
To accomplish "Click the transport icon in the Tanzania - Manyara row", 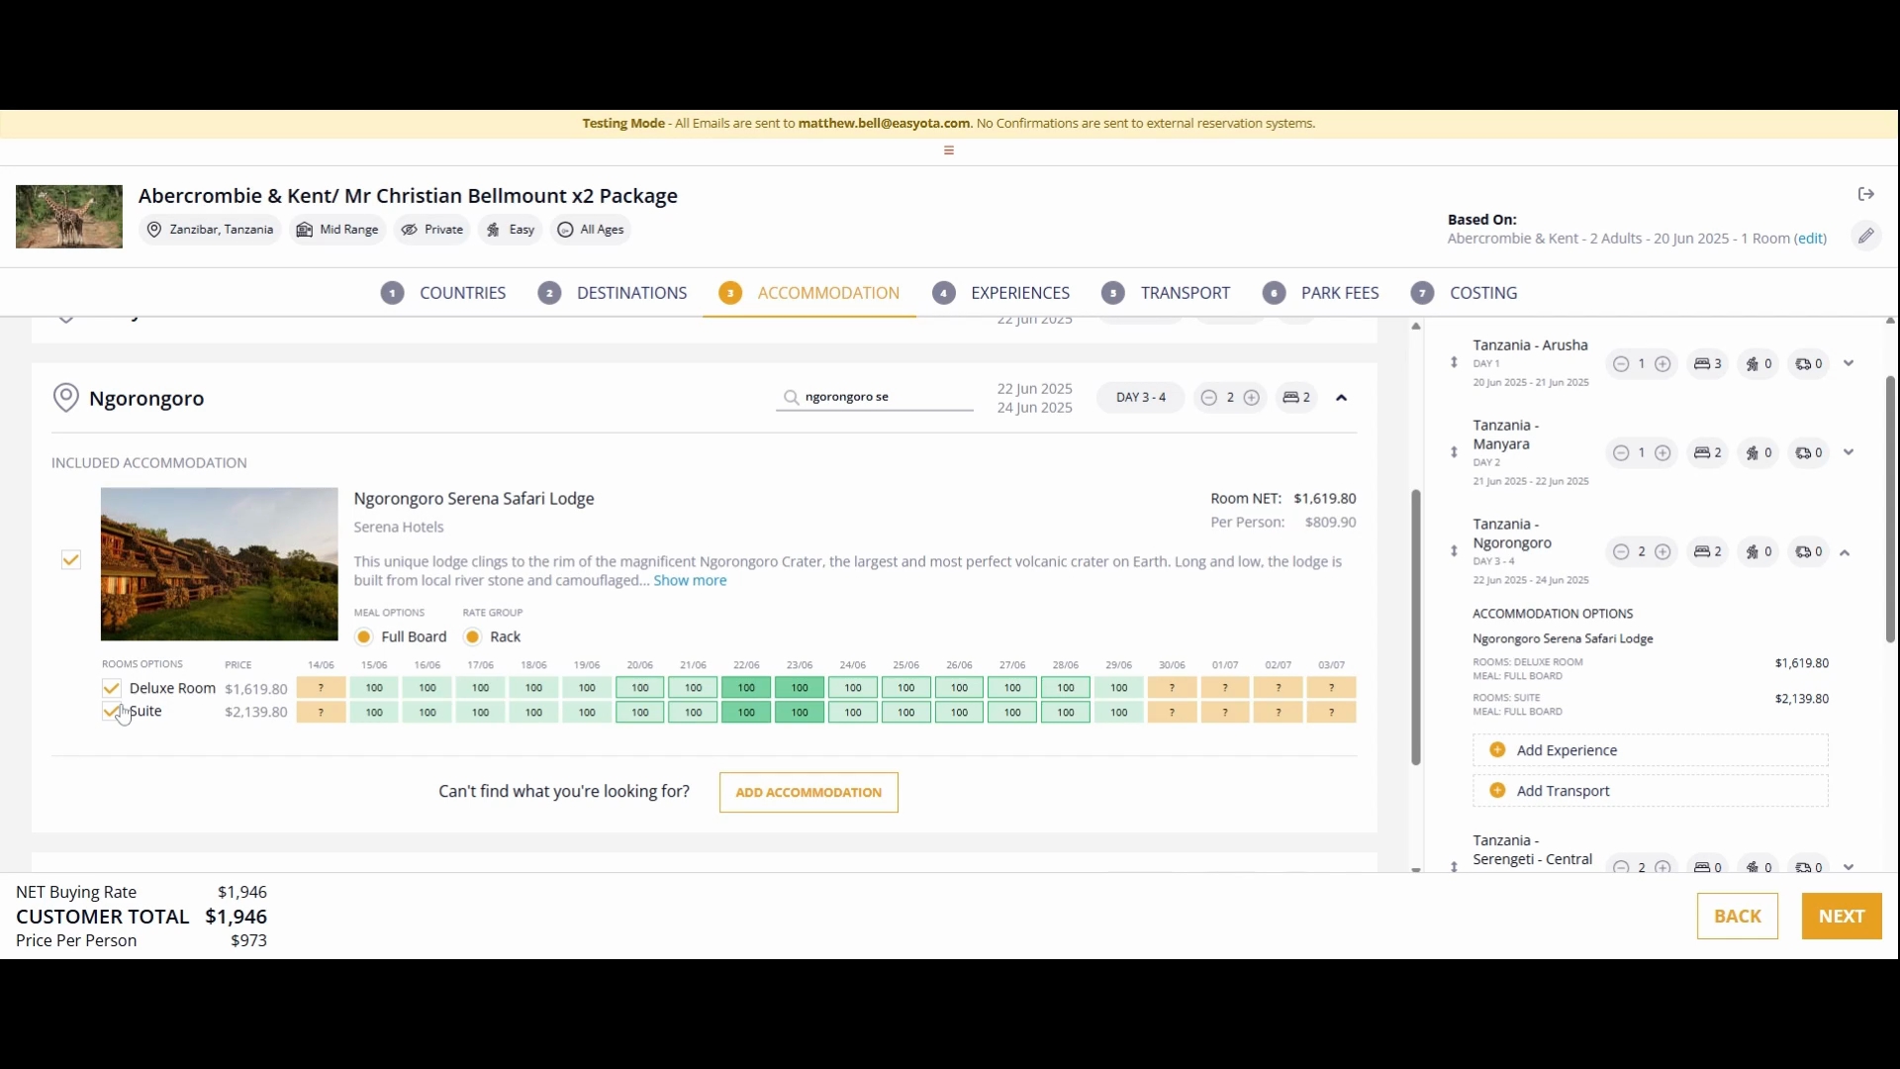I will 1804,453.
